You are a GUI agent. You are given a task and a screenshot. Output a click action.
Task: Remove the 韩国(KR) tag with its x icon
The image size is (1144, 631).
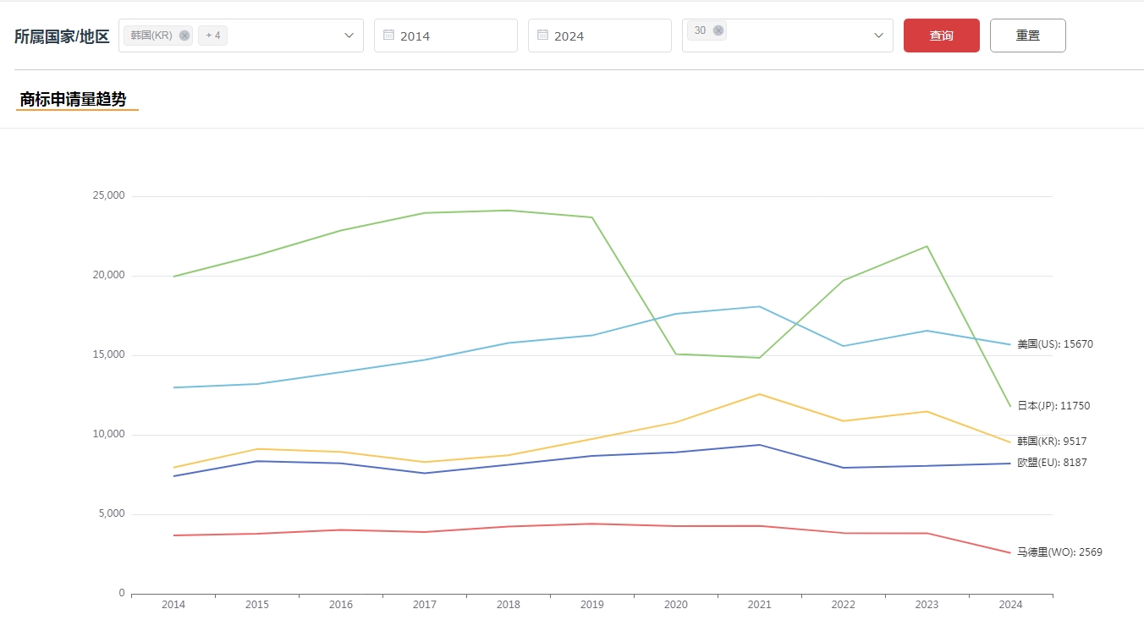click(184, 36)
